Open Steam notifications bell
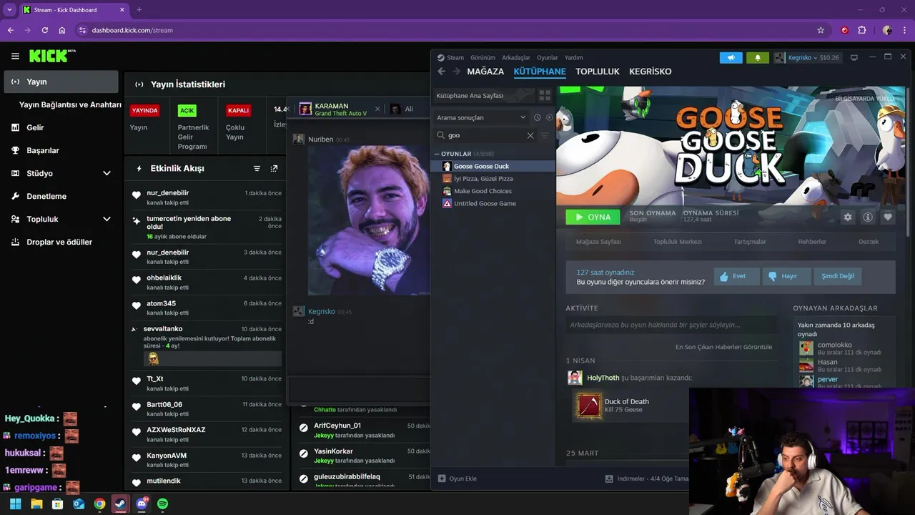The width and height of the screenshot is (915, 515). point(758,57)
